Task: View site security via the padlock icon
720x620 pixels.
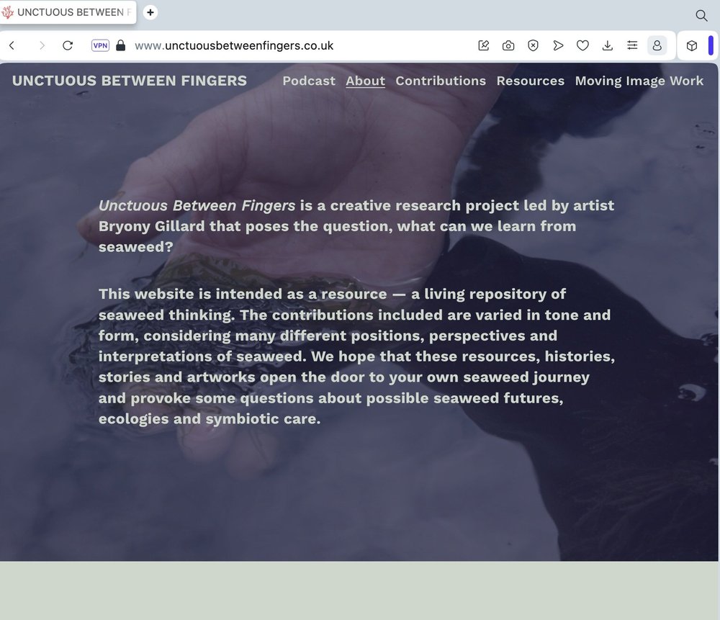Action: 120,45
